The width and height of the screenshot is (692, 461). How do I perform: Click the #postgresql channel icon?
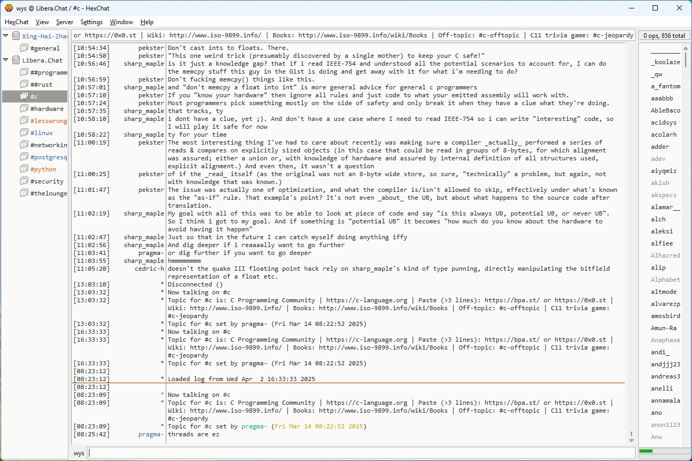pyautogui.click(x=24, y=157)
